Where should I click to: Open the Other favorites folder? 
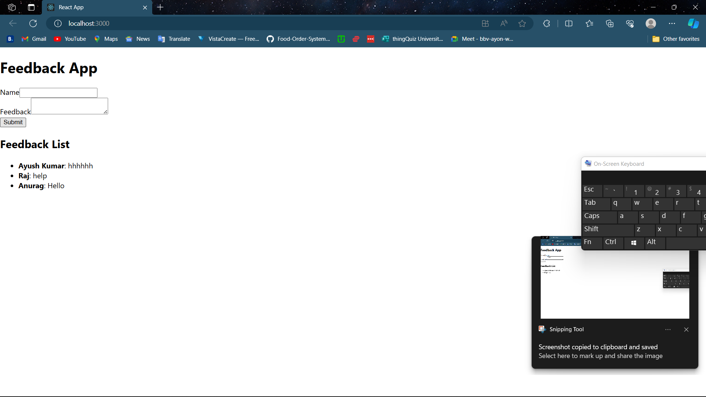[x=676, y=39]
